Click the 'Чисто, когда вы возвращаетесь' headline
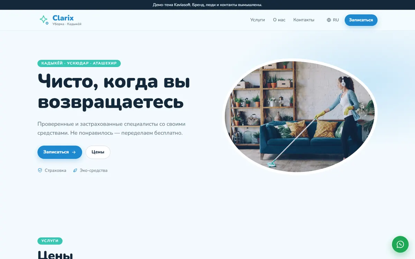This screenshot has width=415, height=259. click(x=114, y=92)
